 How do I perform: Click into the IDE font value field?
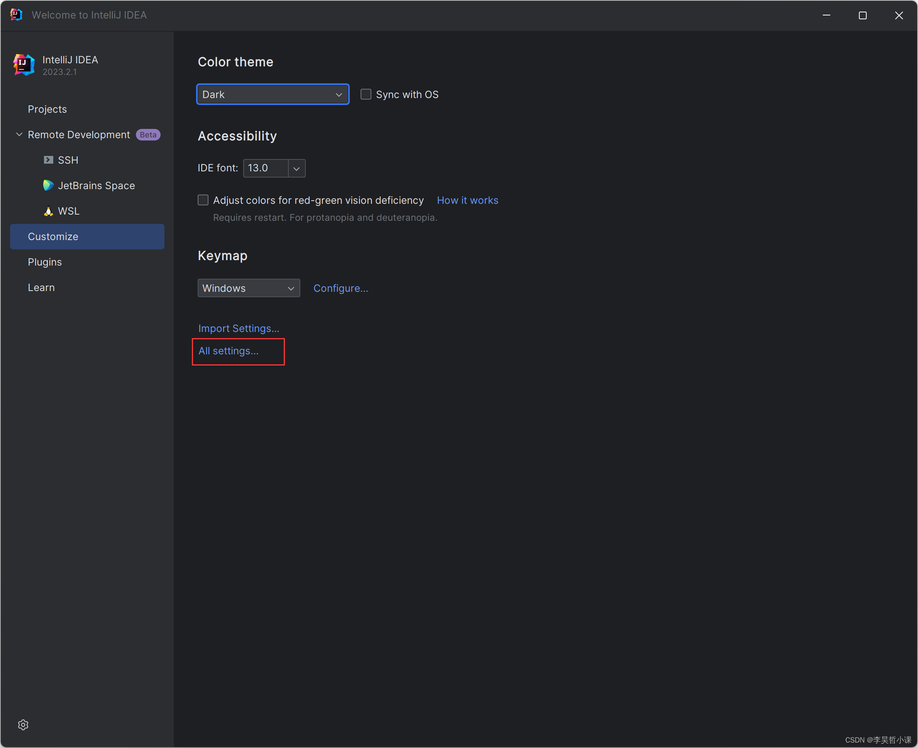(266, 168)
